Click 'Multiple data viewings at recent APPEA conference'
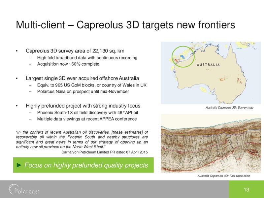 (x=87, y=119)
